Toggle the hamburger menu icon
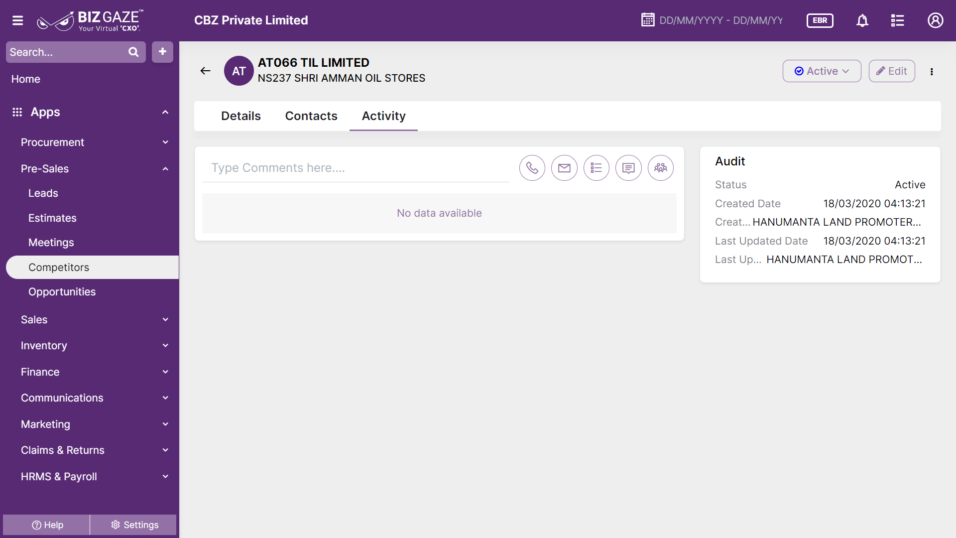 coord(18,20)
